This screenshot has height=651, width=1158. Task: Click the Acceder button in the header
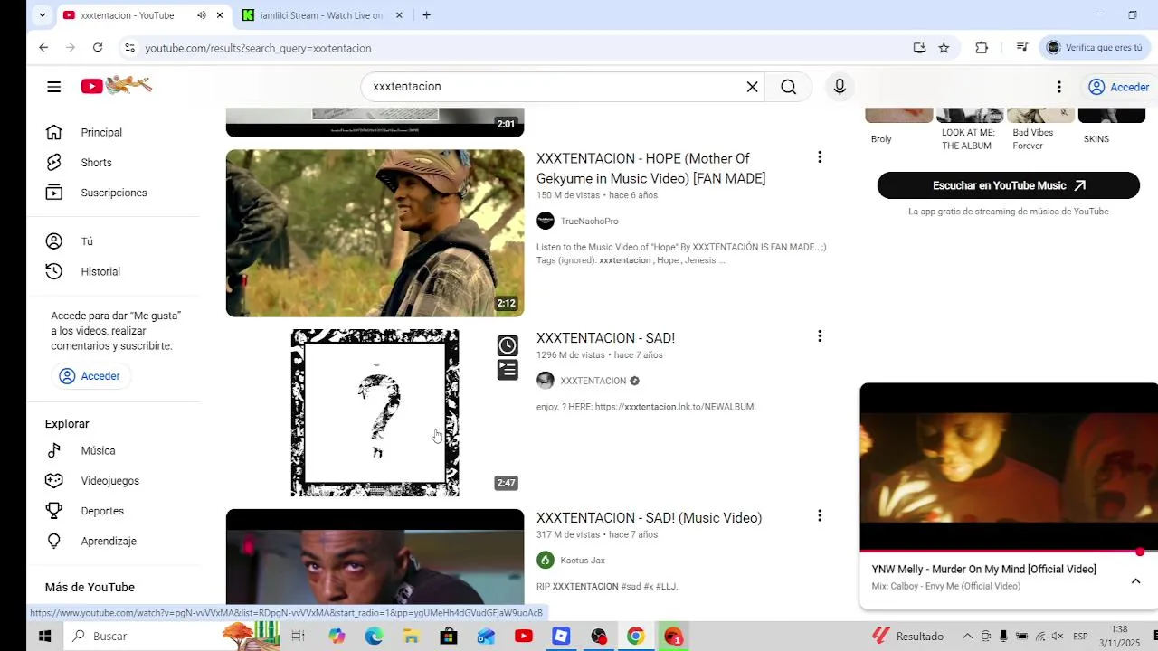[x=1119, y=87]
